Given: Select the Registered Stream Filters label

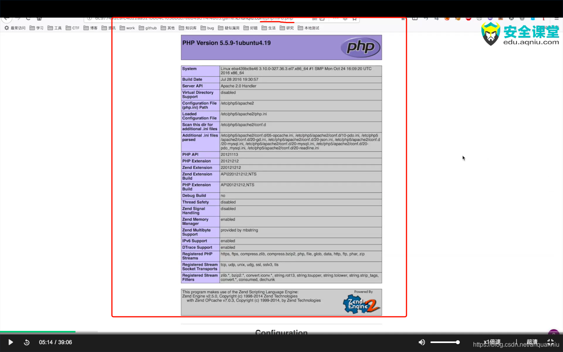Looking at the screenshot, I should pyautogui.click(x=200, y=277).
